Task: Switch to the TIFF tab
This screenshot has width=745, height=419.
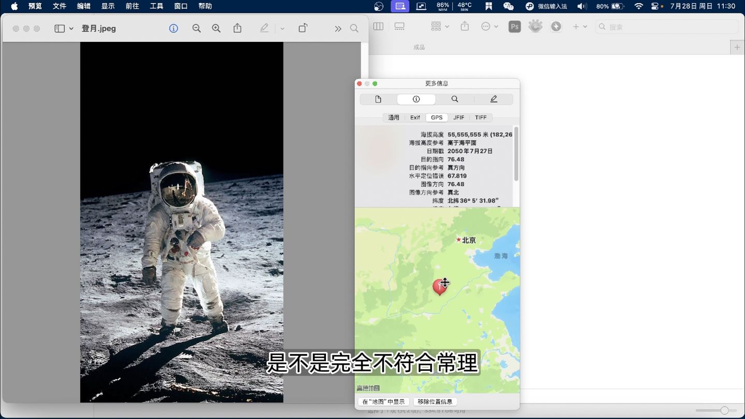Action: point(481,117)
